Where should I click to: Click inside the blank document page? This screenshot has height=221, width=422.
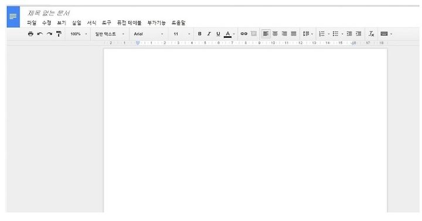[x=245, y=130]
